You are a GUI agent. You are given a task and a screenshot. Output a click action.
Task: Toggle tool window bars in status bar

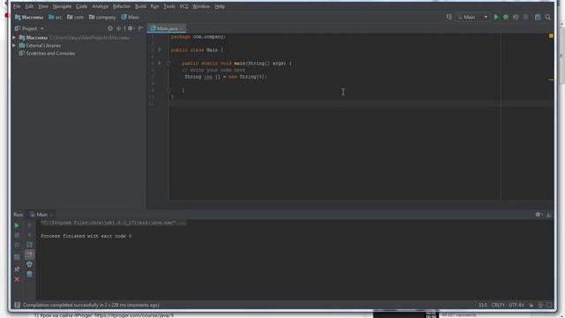17,305
